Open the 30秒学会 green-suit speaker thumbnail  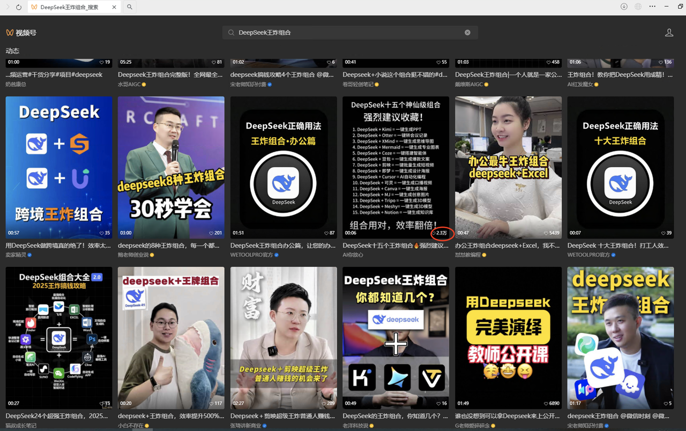click(171, 167)
